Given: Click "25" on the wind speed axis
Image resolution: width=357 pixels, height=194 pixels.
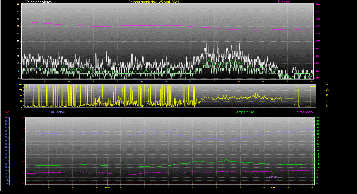Looking at the screenshot, I should pos(18,41).
